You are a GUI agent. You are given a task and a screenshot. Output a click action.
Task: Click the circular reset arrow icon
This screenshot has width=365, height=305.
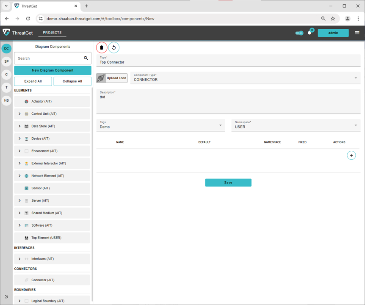pyautogui.click(x=113, y=47)
